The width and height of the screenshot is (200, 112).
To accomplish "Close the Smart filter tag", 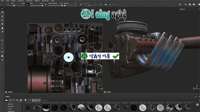I will [39, 100].
